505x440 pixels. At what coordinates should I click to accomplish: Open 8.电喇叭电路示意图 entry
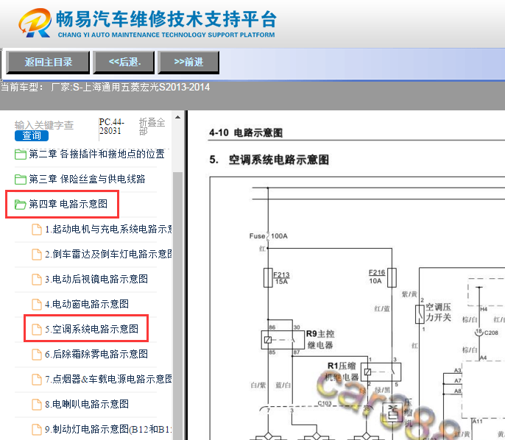pos(87,404)
